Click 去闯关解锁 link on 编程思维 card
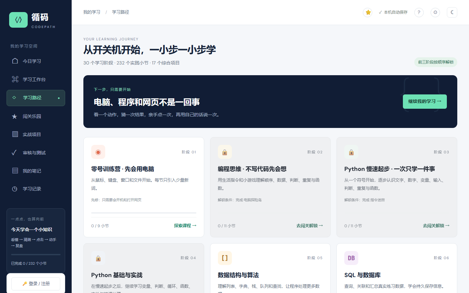Screen dimensions: 469x293 310,226
